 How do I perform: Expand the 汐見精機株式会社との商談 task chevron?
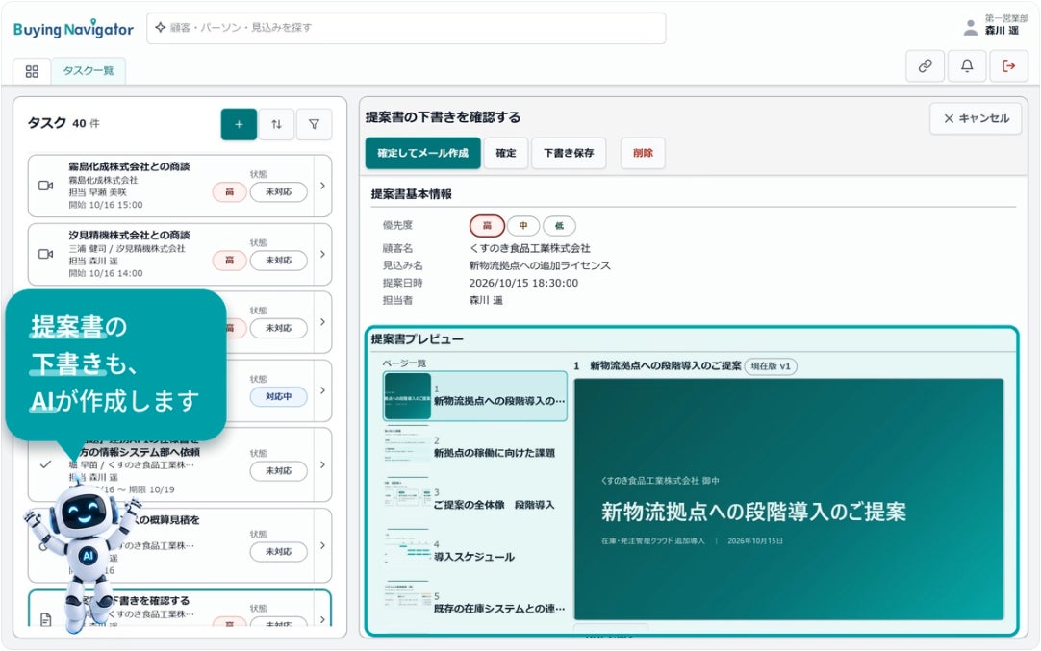(x=322, y=254)
